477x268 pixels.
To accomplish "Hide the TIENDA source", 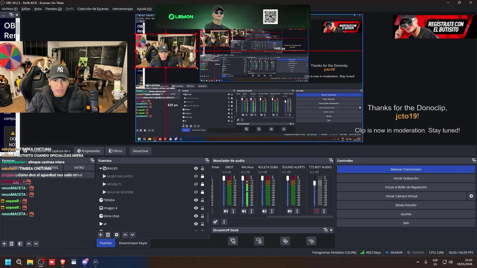I will click(x=196, y=200).
